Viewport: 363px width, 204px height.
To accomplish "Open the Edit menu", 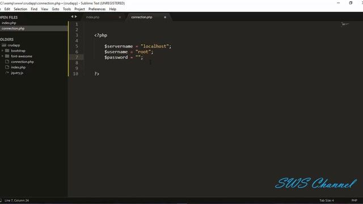I will point(7,9).
